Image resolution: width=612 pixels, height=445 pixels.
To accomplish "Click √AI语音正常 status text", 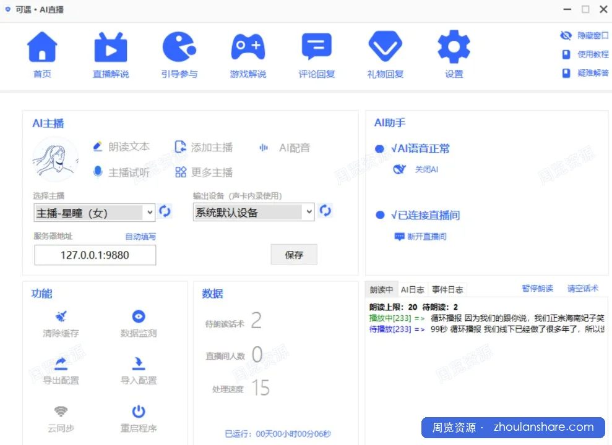I will pyautogui.click(x=420, y=148).
